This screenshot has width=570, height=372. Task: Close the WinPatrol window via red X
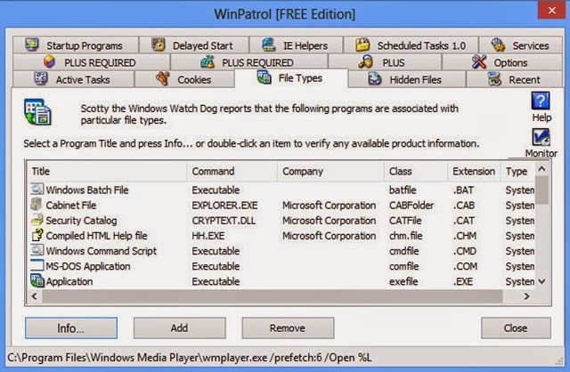pyautogui.click(x=552, y=11)
